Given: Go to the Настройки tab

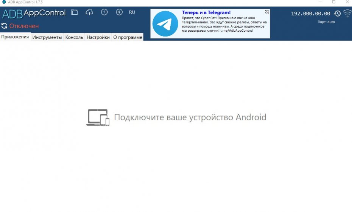Looking at the screenshot, I should tap(98, 37).
